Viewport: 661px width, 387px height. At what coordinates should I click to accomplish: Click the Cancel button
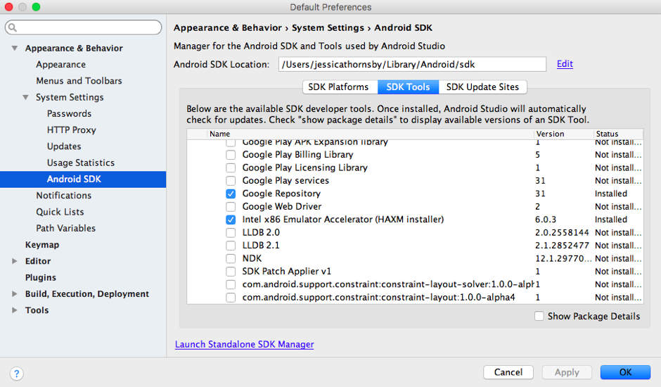(x=508, y=372)
